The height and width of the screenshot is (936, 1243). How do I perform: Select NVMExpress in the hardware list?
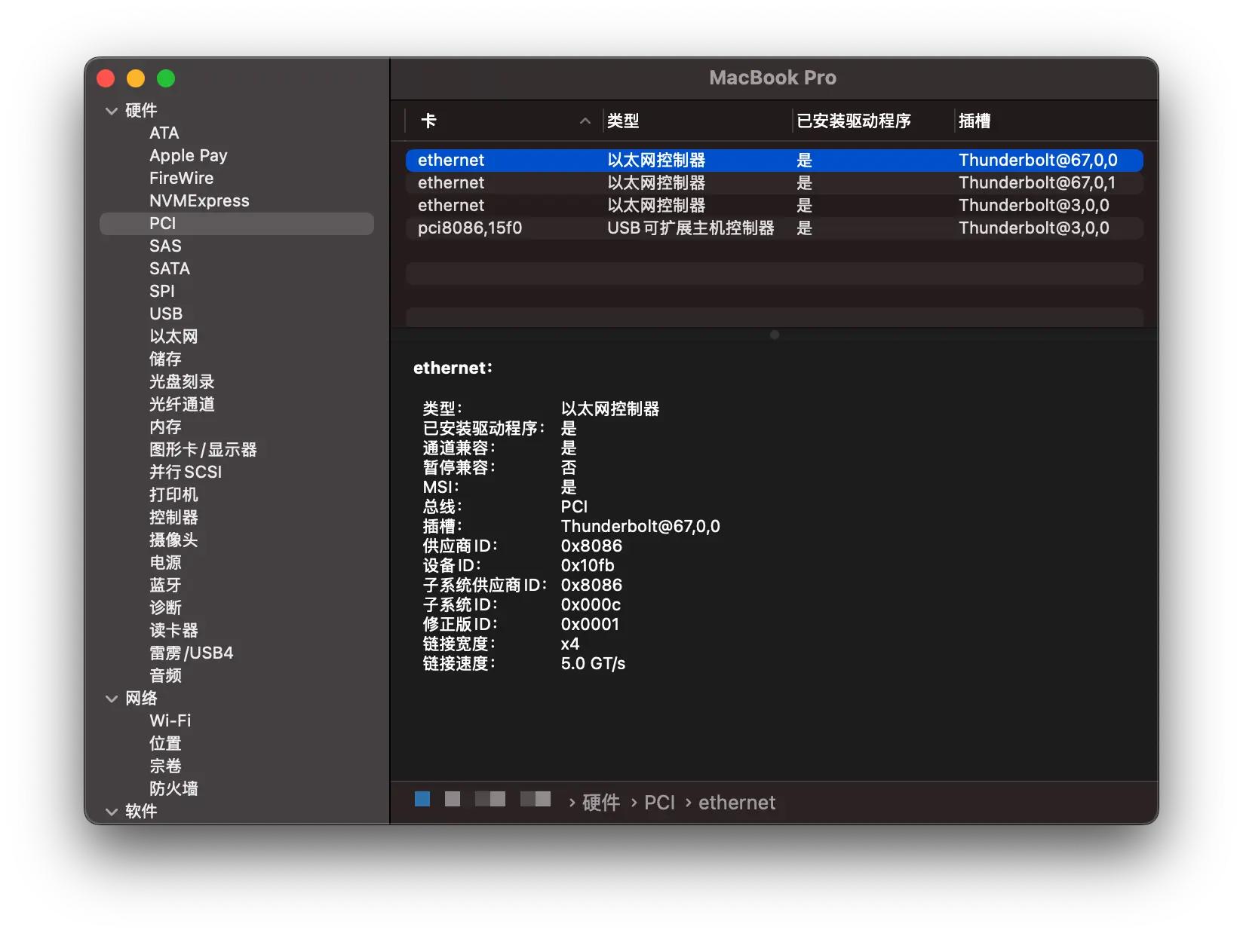point(199,201)
